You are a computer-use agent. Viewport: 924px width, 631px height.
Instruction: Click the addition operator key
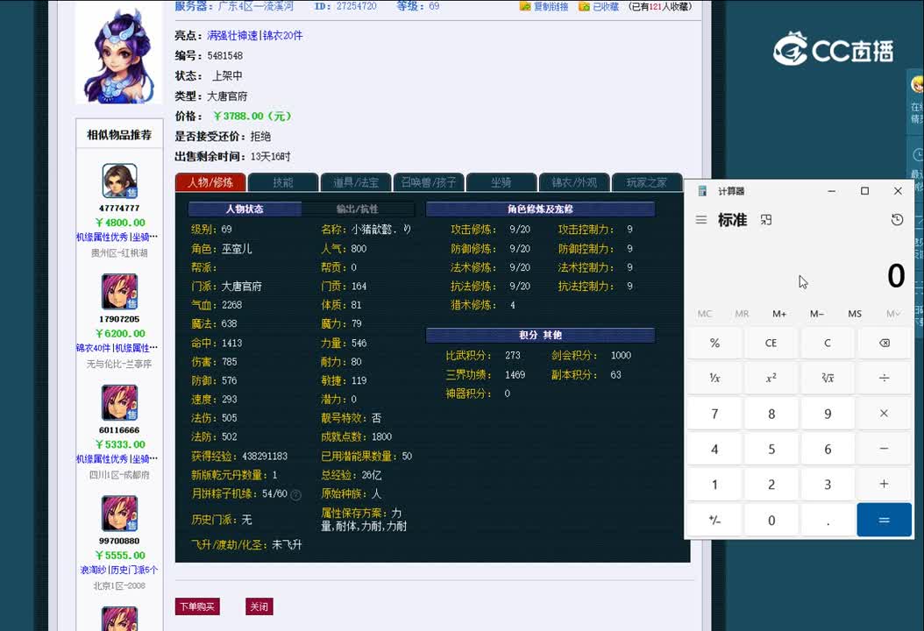tap(884, 485)
